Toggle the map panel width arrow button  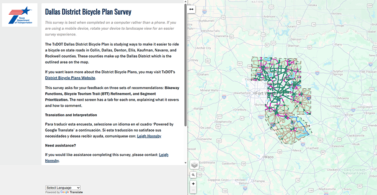pos(191,9)
